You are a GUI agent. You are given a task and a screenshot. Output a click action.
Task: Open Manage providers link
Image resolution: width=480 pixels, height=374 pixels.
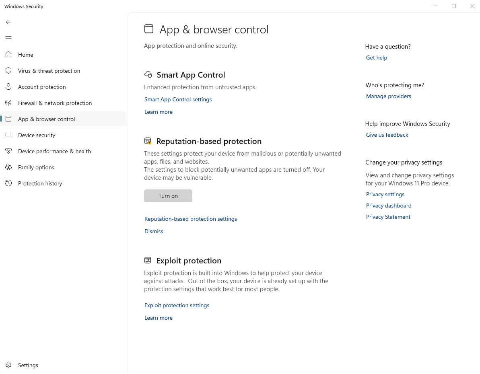click(x=388, y=96)
